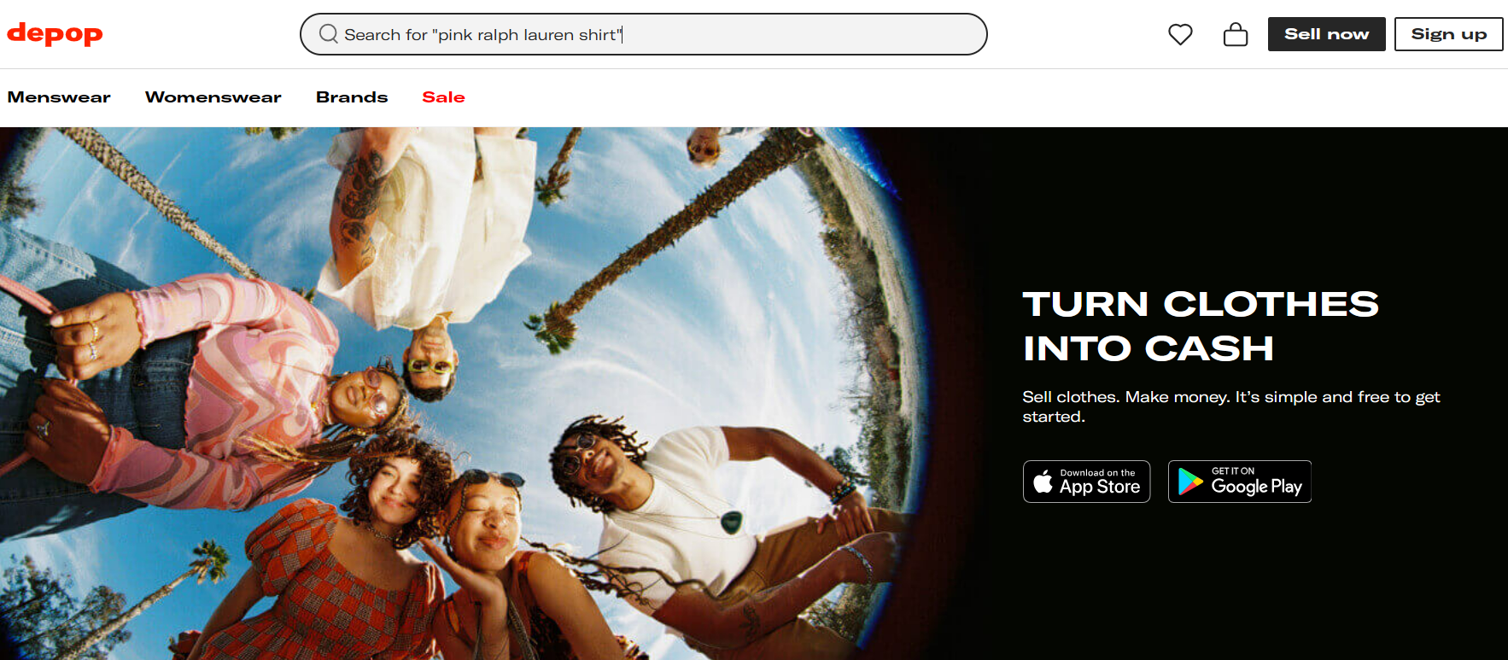Image resolution: width=1508 pixels, height=660 pixels.
Task: Focus the search field with placeholder text
Action: point(644,34)
